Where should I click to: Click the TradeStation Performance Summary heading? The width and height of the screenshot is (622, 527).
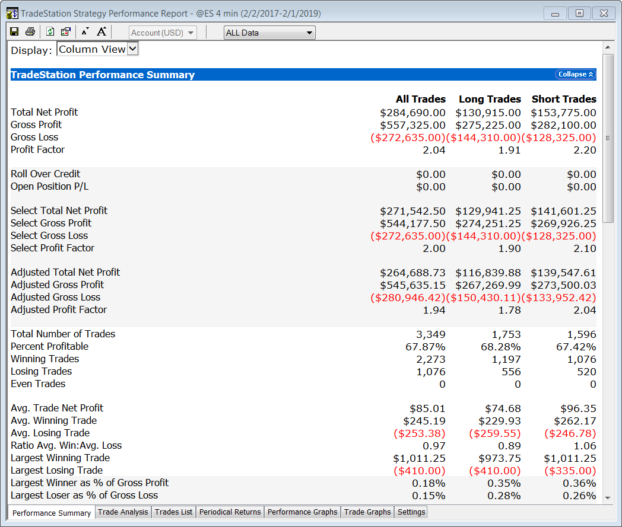103,75
